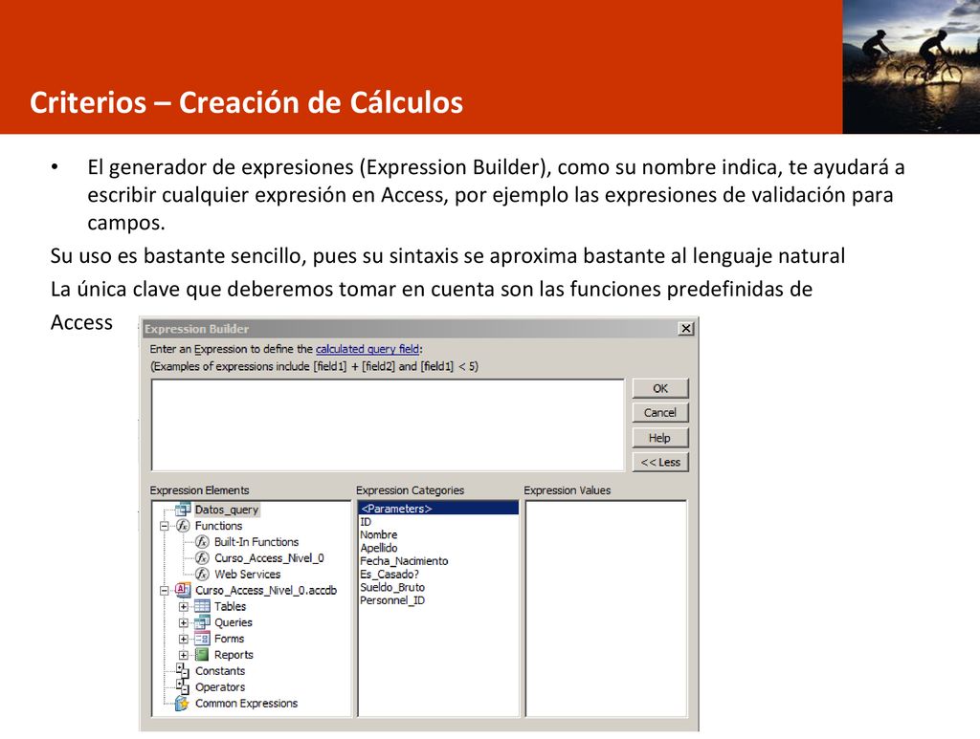Click the empty Expression Values list box
The width and height of the screenshot is (980, 739).
tap(606, 609)
